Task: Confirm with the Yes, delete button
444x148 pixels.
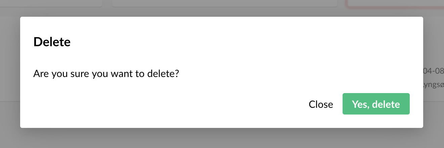Action: [376, 104]
